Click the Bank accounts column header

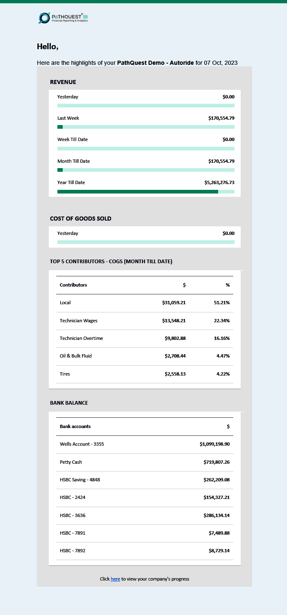pos(75,426)
